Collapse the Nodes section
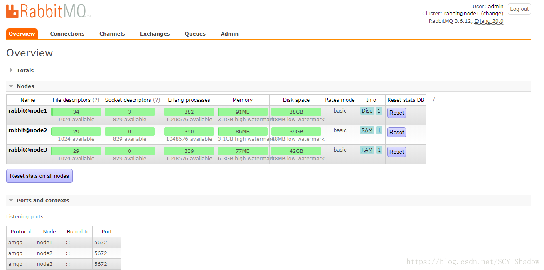The width and height of the screenshot is (544, 270). 25,86
